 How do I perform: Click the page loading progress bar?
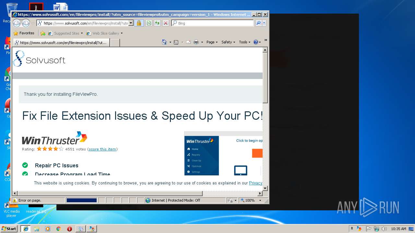[82, 200]
